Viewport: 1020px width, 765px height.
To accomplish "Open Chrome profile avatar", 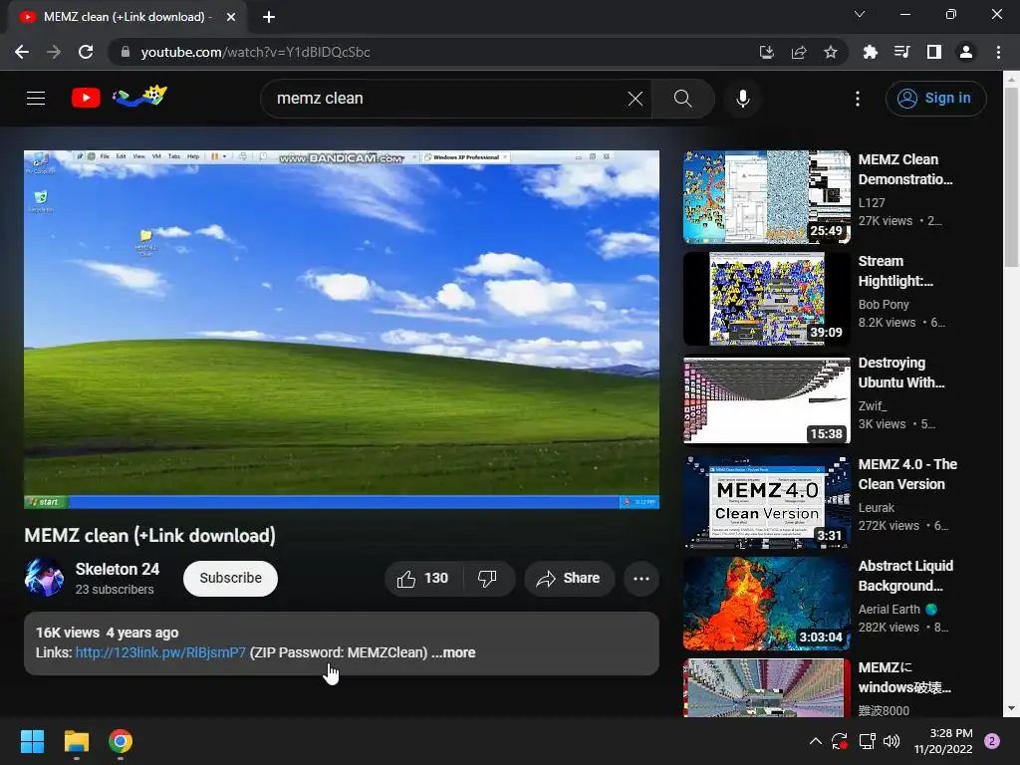I will tap(966, 52).
